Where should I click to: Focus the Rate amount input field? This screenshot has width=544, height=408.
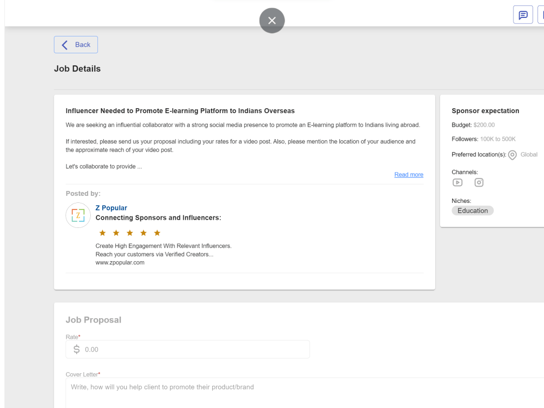(x=188, y=349)
